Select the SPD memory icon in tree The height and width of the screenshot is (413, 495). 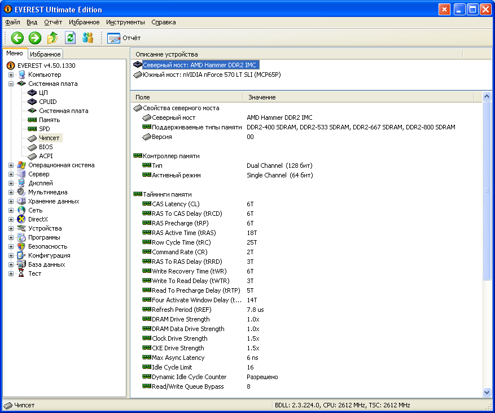coord(32,129)
